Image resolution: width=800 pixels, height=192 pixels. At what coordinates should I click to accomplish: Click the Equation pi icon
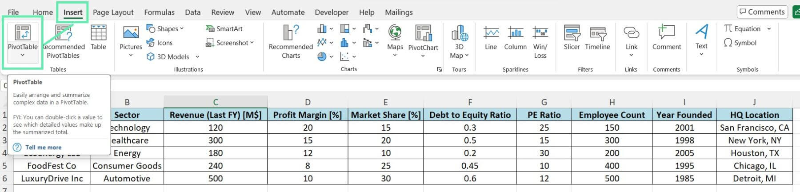(728, 28)
